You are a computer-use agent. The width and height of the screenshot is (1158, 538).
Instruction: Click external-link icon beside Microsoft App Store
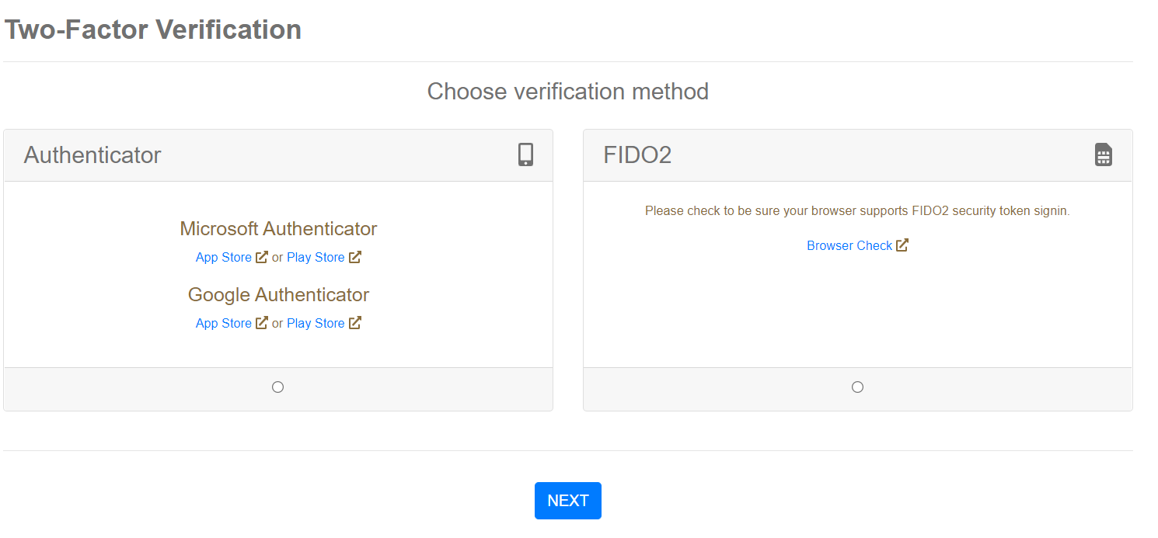coord(262,257)
